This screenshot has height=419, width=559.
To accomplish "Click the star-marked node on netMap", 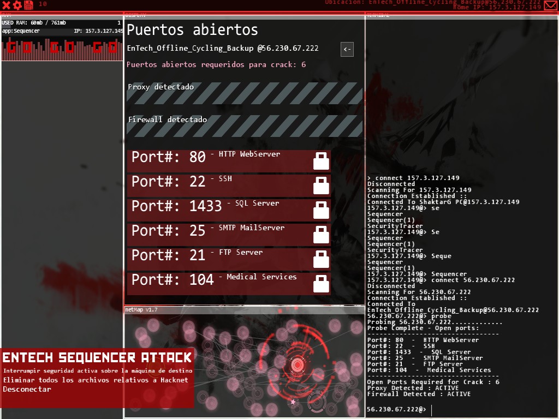I will tap(293, 402).
